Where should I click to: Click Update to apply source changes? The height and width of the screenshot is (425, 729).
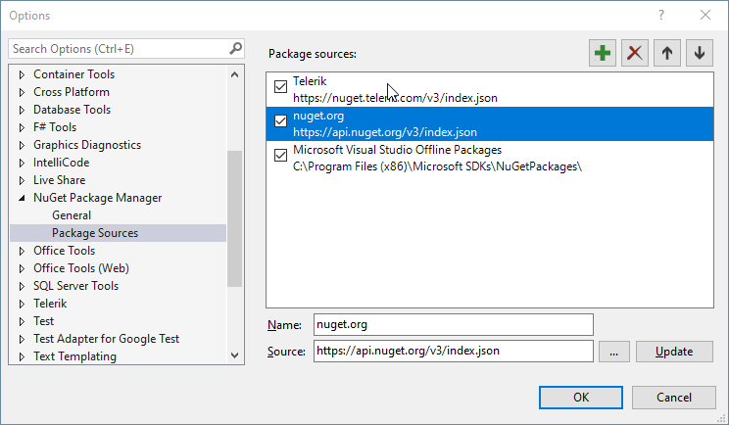pyautogui.click(x=674, y=352)
